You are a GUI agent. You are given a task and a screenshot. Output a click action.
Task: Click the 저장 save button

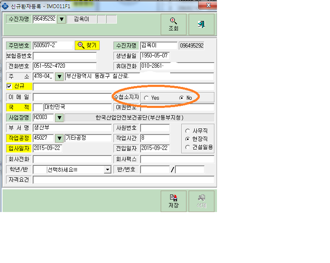[174, 201]
